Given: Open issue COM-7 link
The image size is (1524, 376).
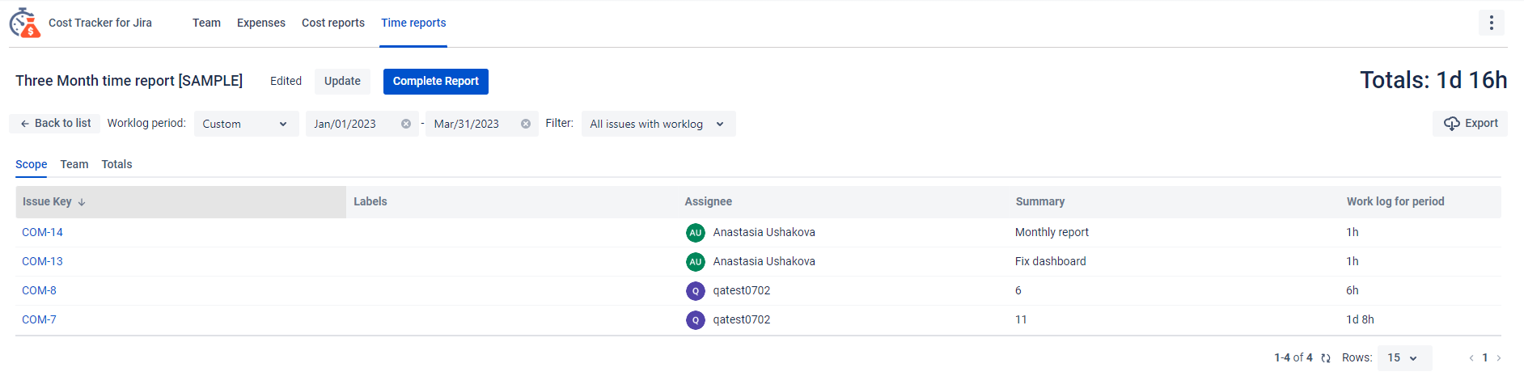Looking at the screenshot, I should click(x=39, y=319).
